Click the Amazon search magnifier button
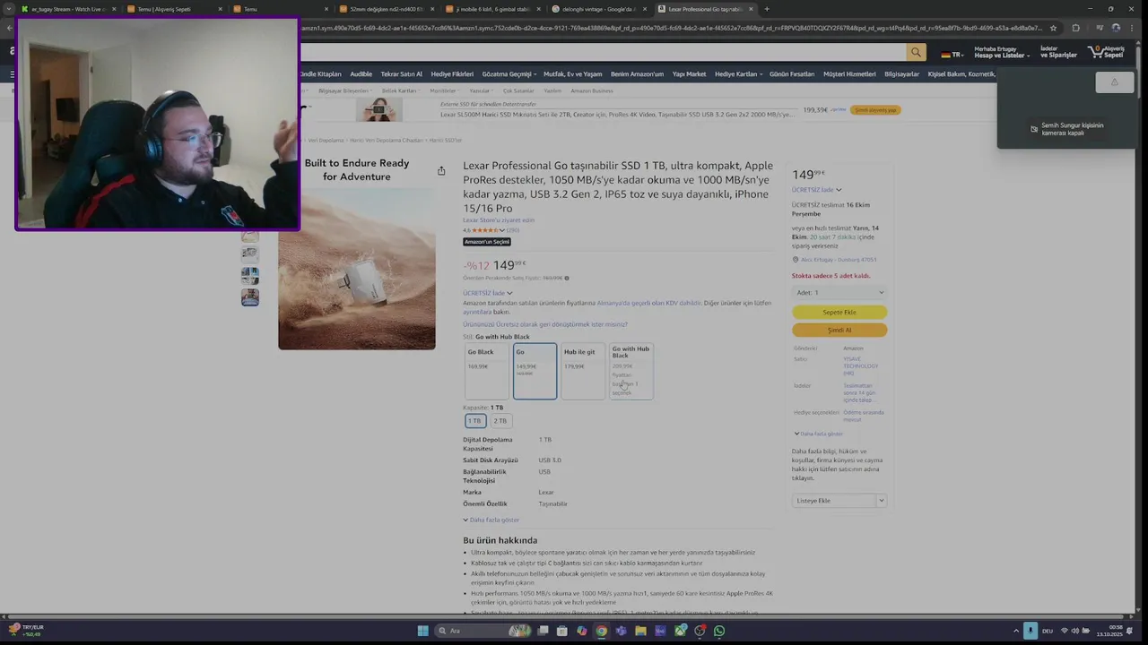Image resolution: width=1148 pixels, height=645 pixels. (916, 53)
